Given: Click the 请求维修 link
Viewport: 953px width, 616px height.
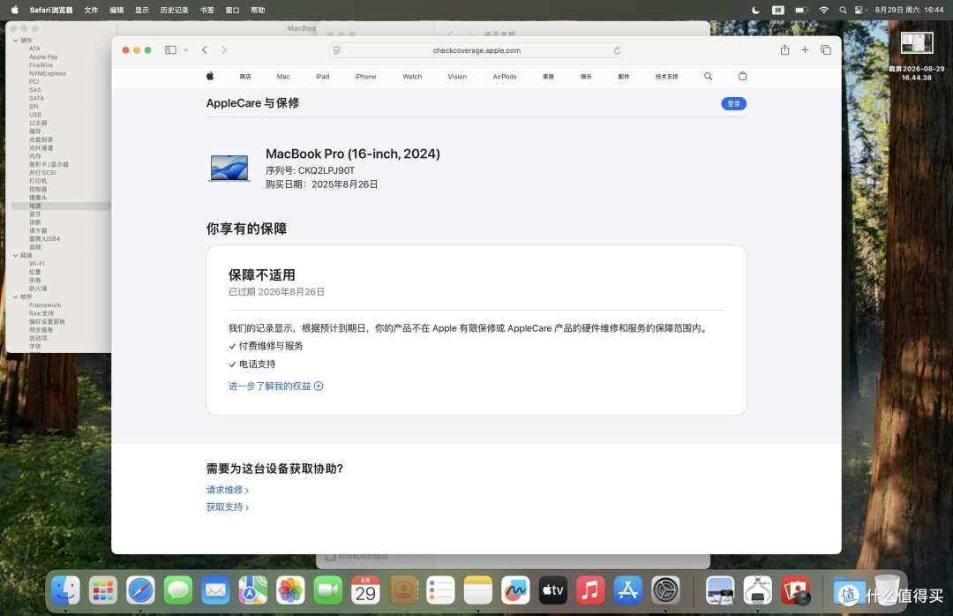Looking at the screenshot, I should point(228,490).
